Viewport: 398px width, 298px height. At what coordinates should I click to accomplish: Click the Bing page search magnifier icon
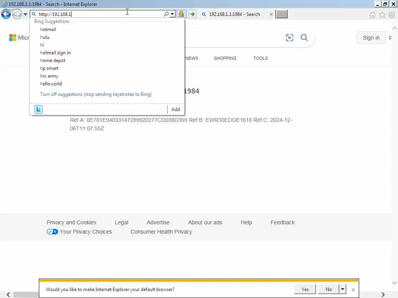pos(304,38)
